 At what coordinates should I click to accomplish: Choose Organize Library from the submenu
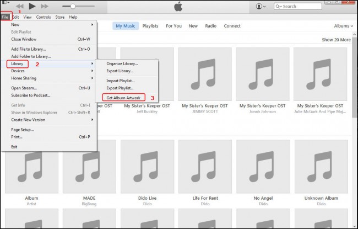[122, 63]
